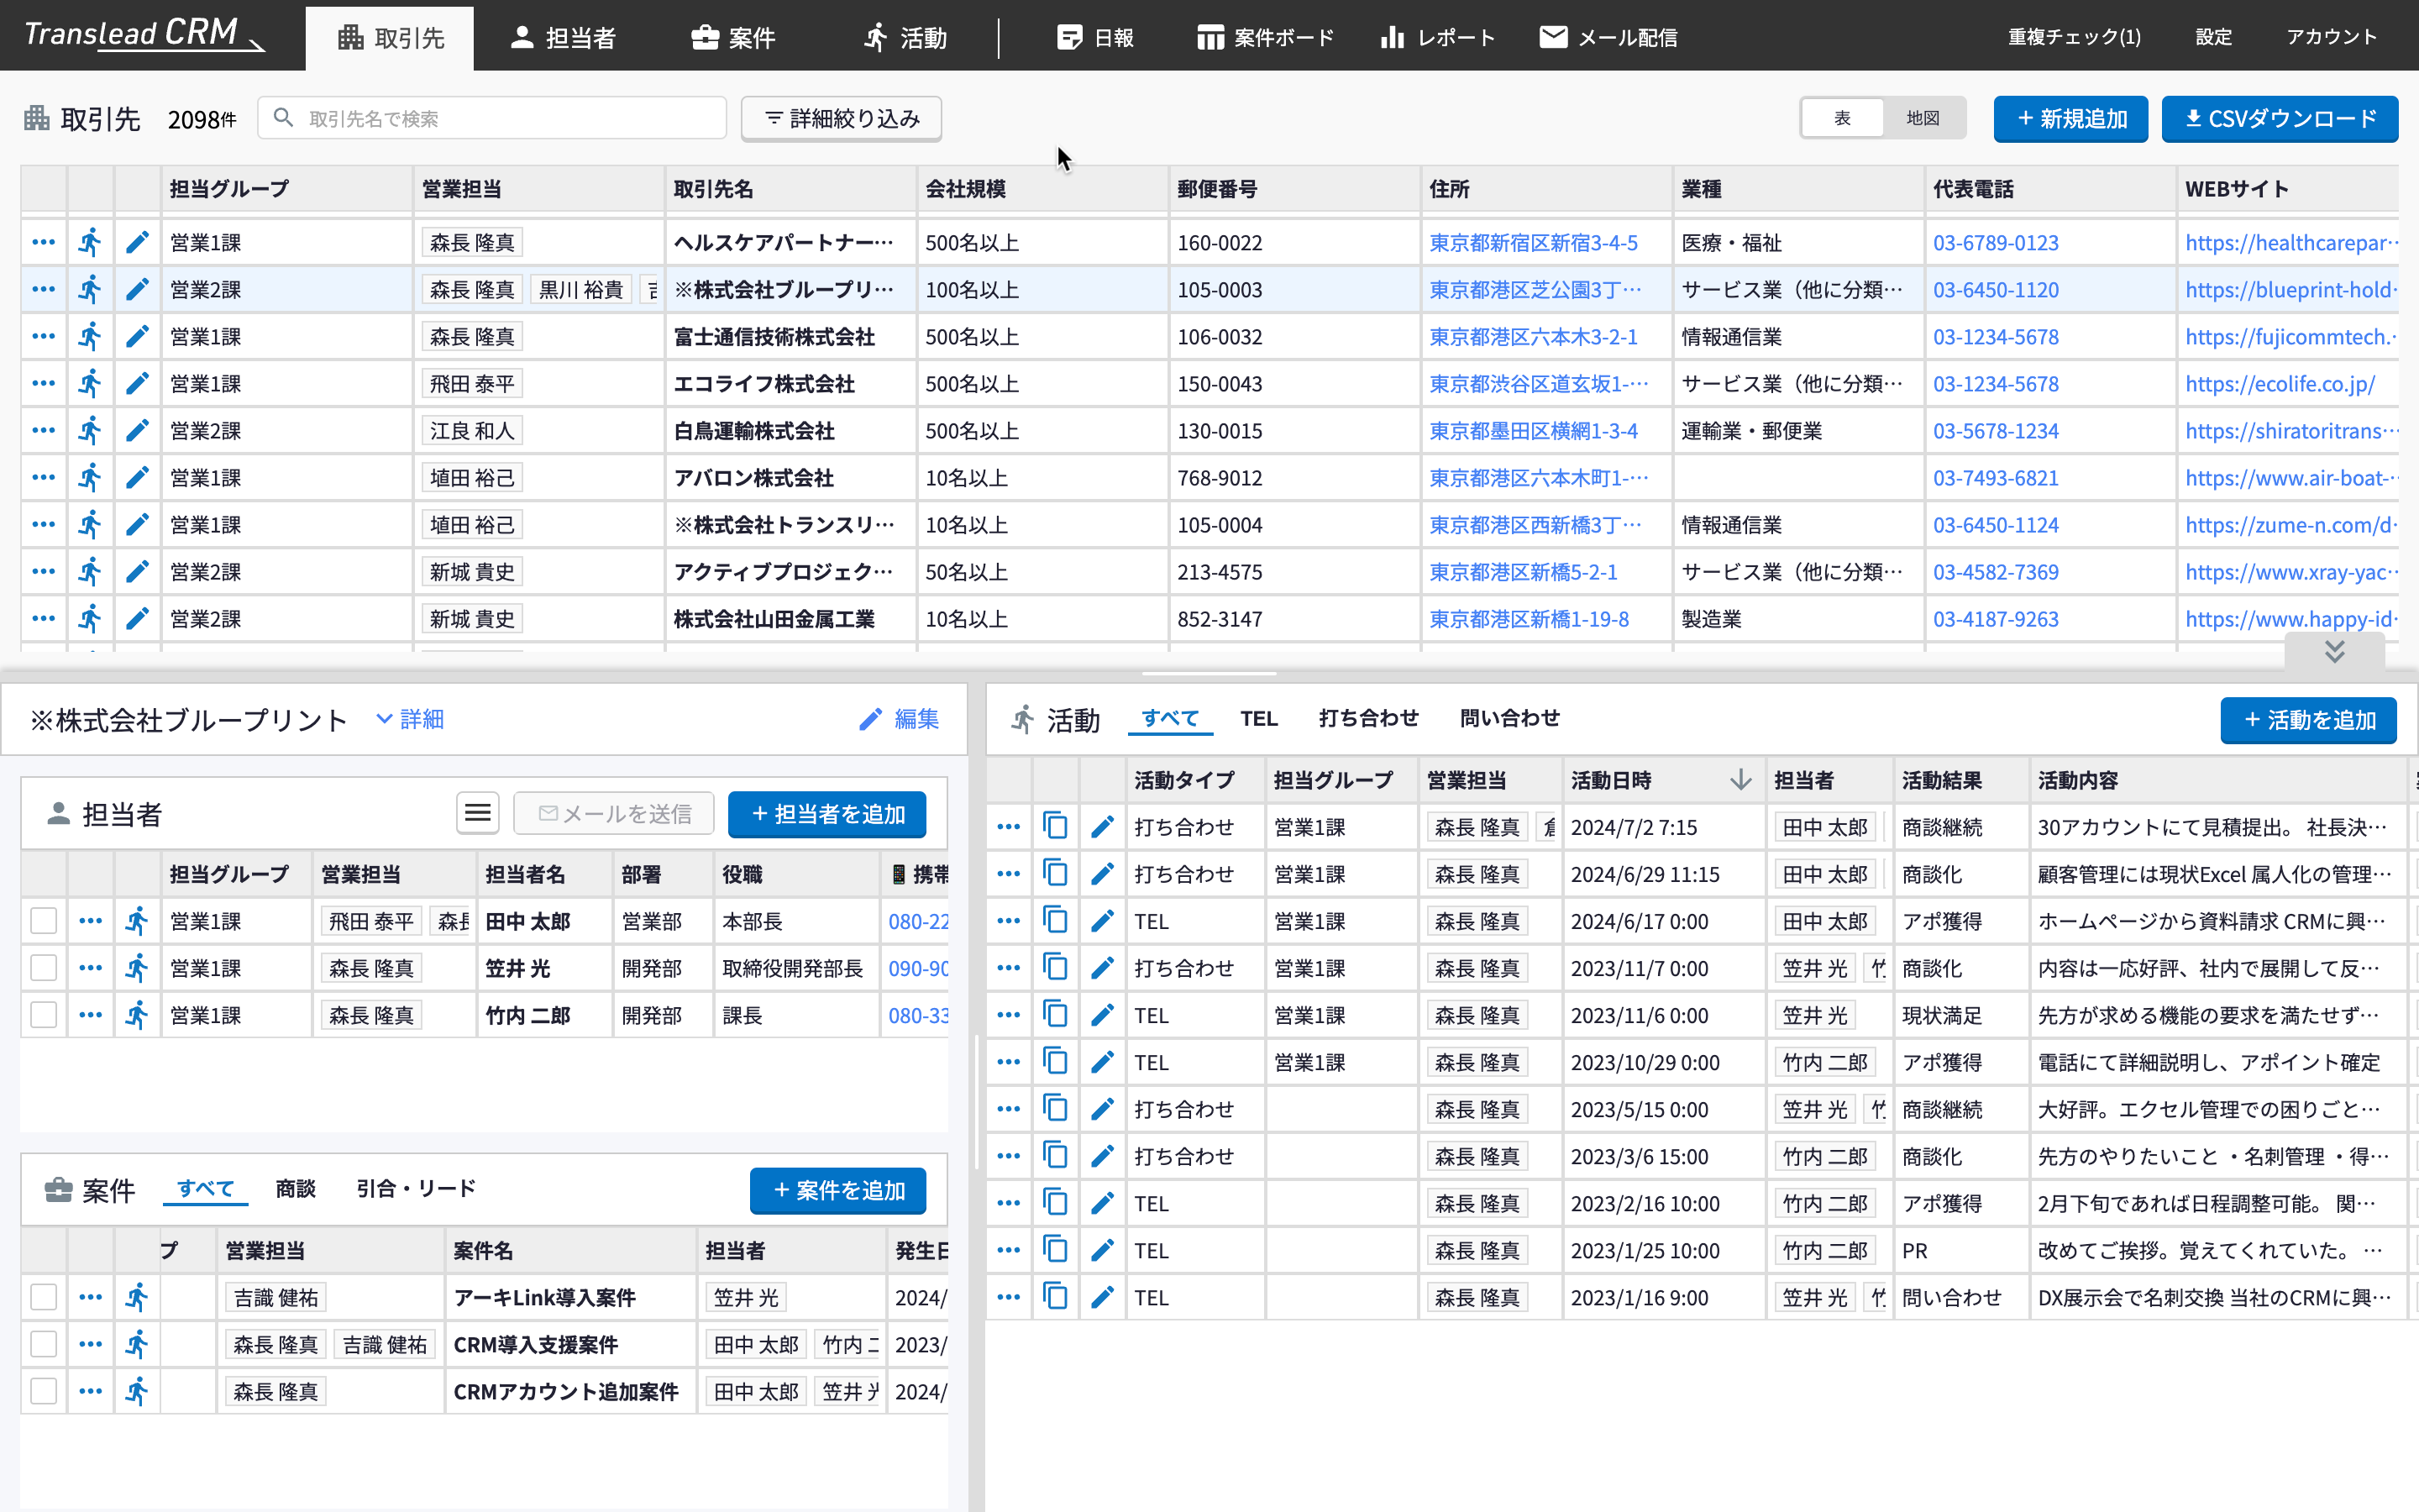Click the edit pencil on the 2023/1/16 TEL activity
This screenshot has height=1512, width=2419.
click(x=1103, y=1297)
